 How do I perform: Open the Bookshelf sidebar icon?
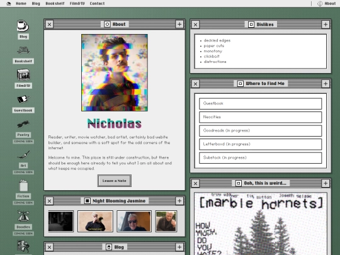pos(23,50)
